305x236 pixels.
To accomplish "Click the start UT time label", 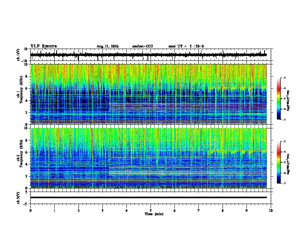I will [x=186, y=46].
